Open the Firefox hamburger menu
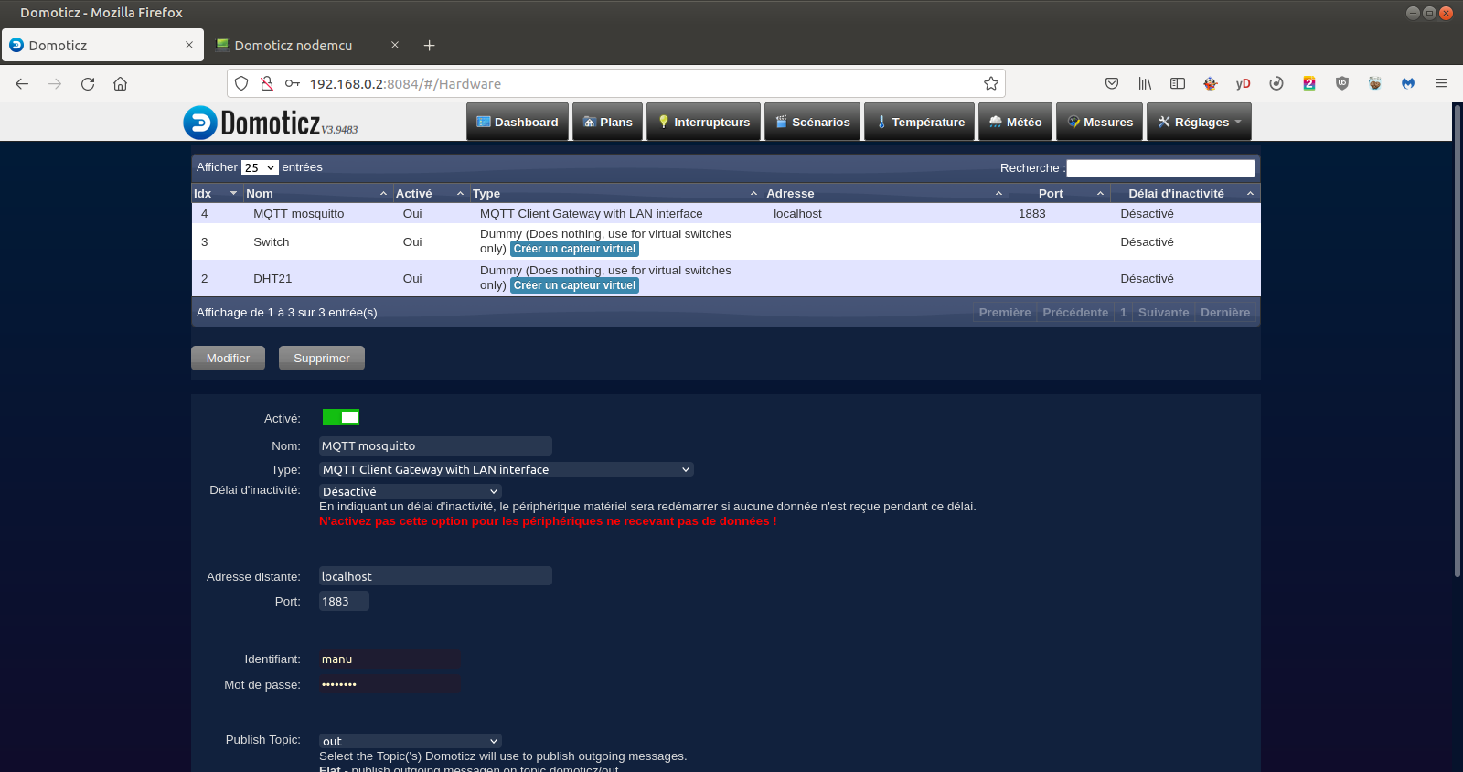Screen dimensions: 1463x772 pyautogui.click(x=1440, y=83)
